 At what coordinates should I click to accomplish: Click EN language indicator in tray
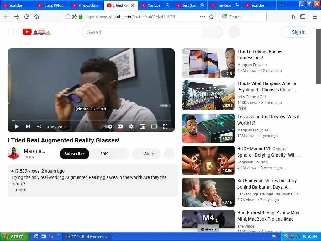coord(274,237)
